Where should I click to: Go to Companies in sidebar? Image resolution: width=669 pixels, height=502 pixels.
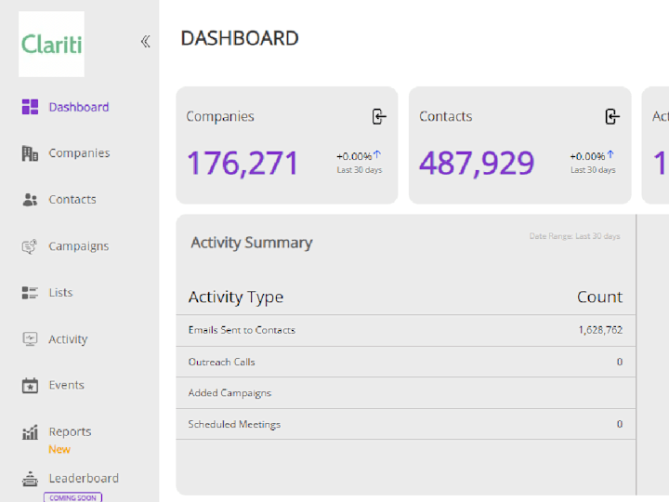click(x=79, y=152)
